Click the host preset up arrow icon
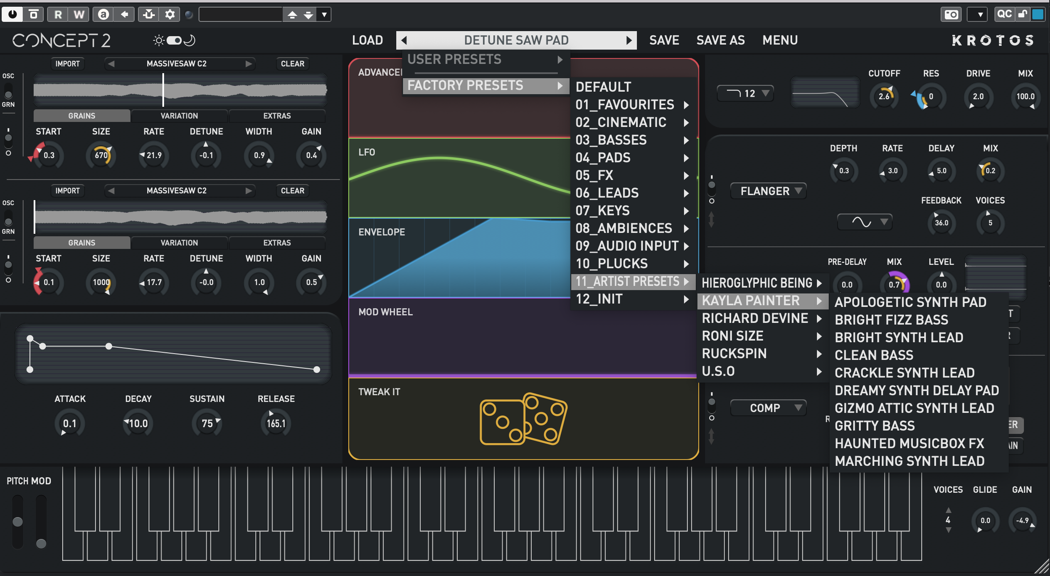Screen dimensions: 1050x576 (x=292, y=15)
